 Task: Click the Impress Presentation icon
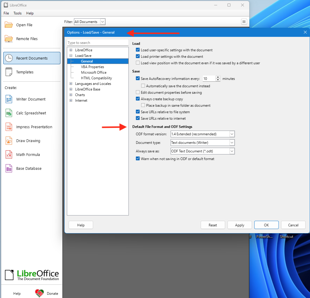click(9, 127)
